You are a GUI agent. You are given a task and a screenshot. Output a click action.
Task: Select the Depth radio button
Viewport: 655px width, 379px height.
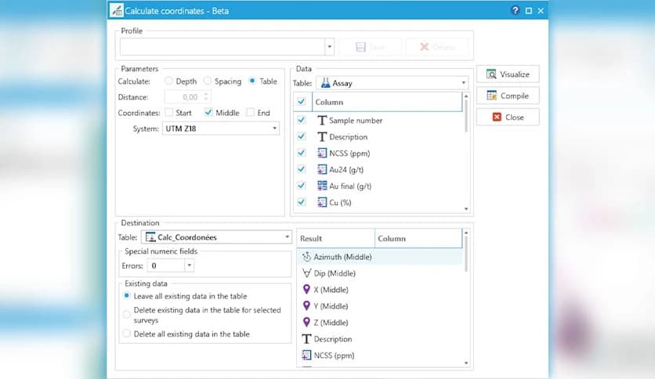coord(168,81)
